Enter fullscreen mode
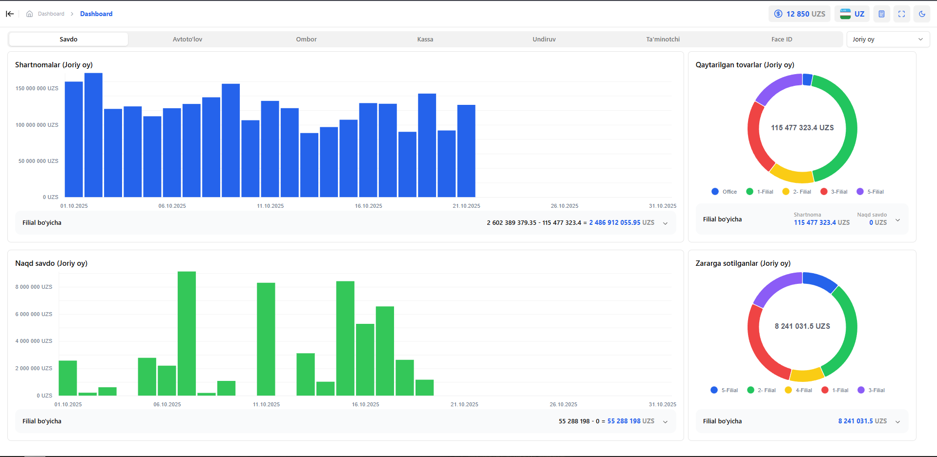This screenshot has width=937, height=457. [901, 14]
